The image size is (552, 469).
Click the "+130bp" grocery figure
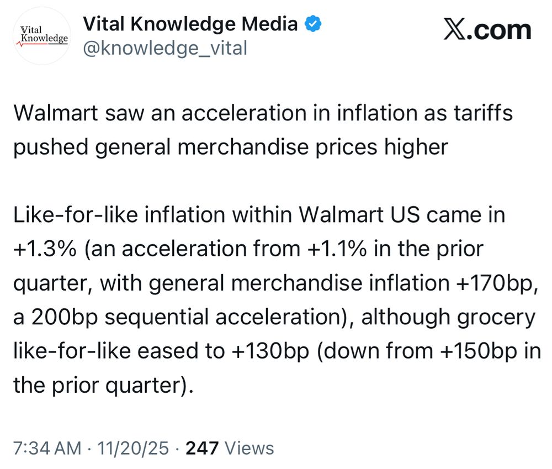pos(270,351)
